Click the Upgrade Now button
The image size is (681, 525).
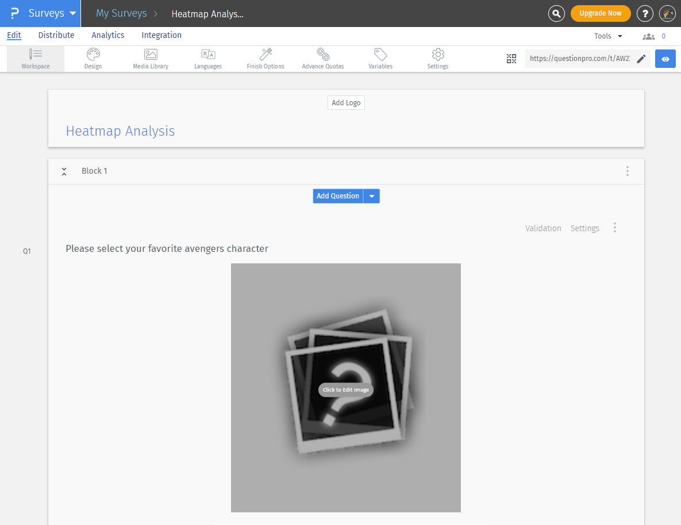tap(601, 13)
